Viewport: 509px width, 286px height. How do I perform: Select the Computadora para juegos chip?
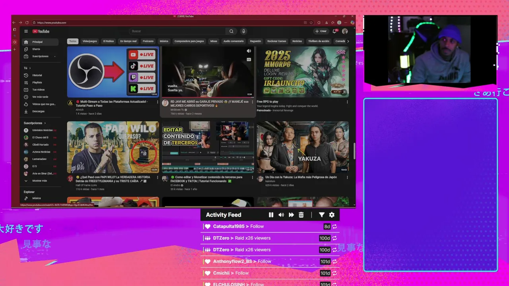189,41
